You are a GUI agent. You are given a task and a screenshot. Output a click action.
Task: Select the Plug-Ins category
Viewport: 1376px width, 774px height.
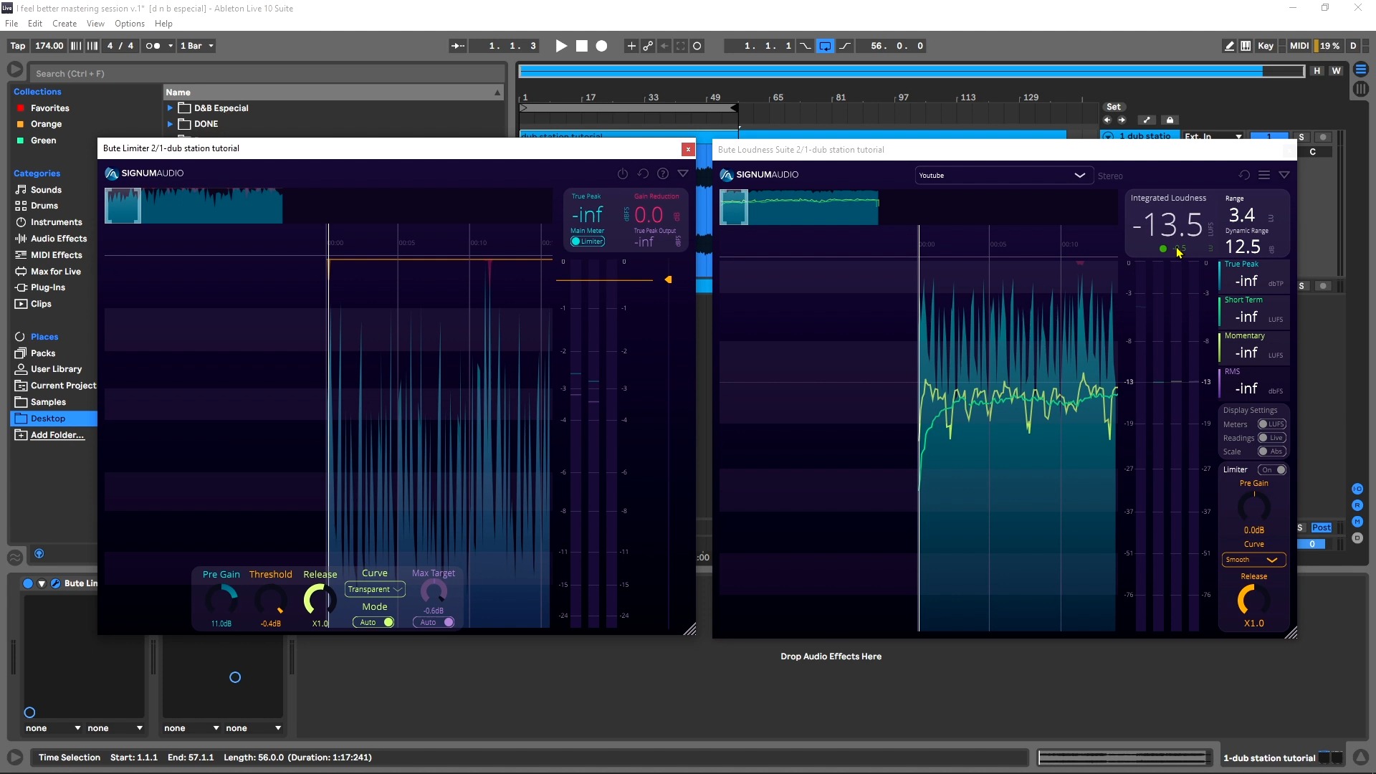pos(48,287)
